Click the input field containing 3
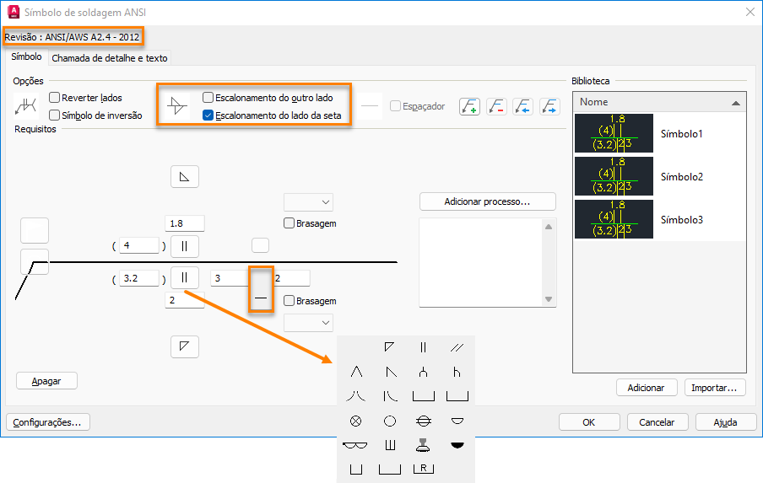This screenshot has width=763, height=483. (230, 278)
